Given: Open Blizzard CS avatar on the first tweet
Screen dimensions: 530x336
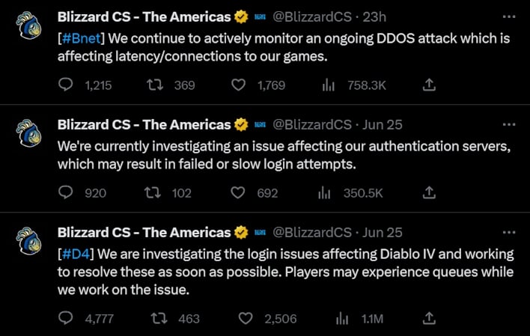Looking at the screenshot, I should coord(28,25).
